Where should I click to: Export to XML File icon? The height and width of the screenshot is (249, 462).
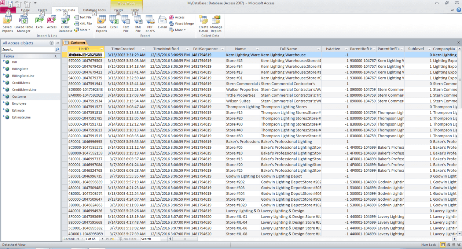point(138,23)
